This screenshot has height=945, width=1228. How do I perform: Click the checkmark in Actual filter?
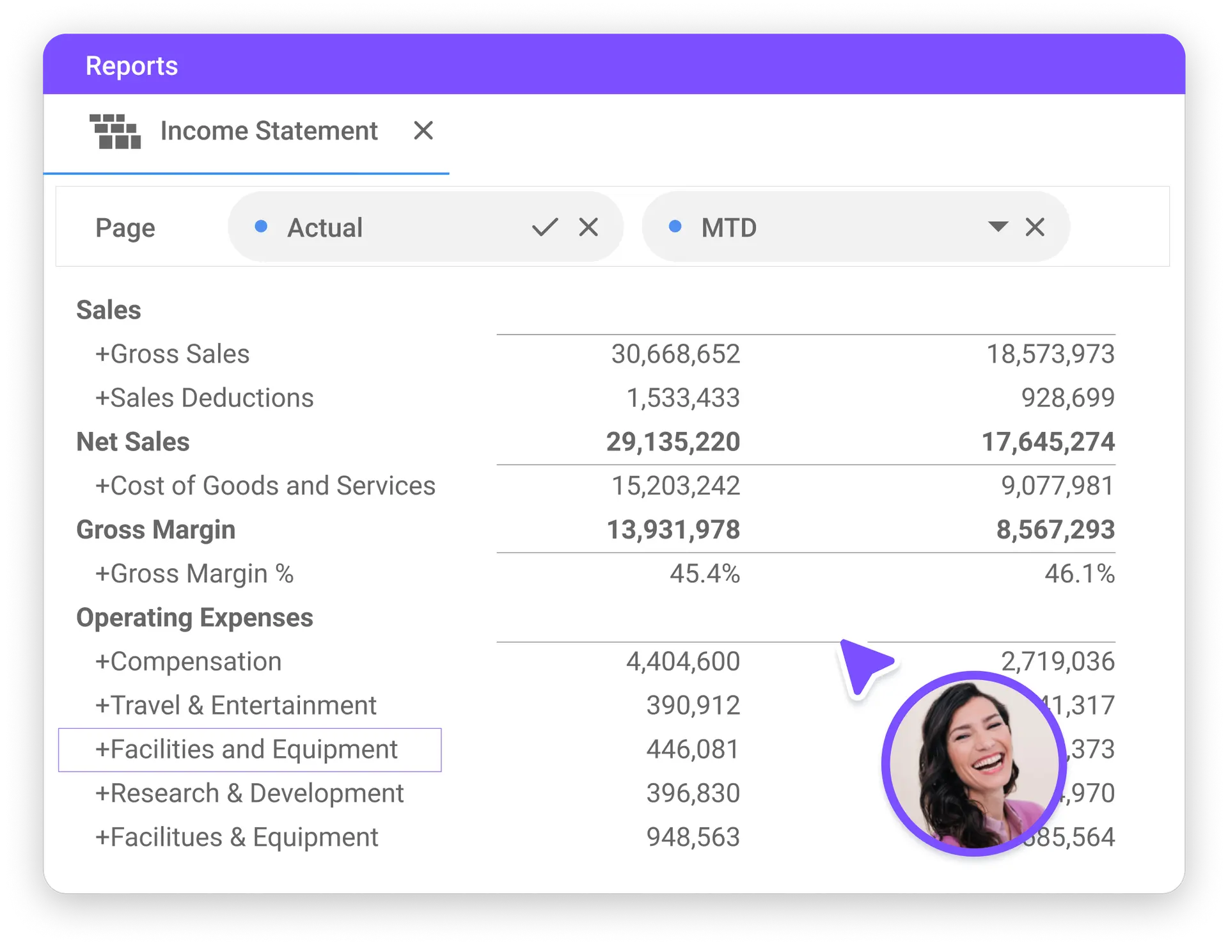click(544, 227)
